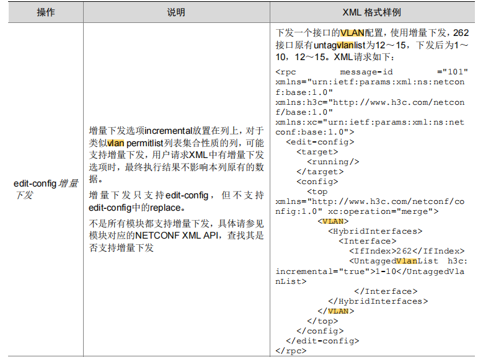Click the opening <VLAN> highlighted tag
Viewport: 496px width, 357px height.
pos(333,221)
